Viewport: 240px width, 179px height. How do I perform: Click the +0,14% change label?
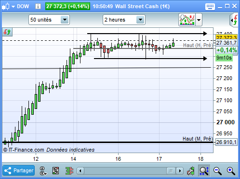[227, 50]
